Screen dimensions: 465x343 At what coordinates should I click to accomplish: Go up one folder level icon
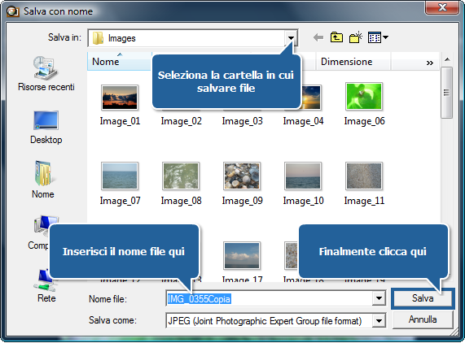(x=336, y=37)
